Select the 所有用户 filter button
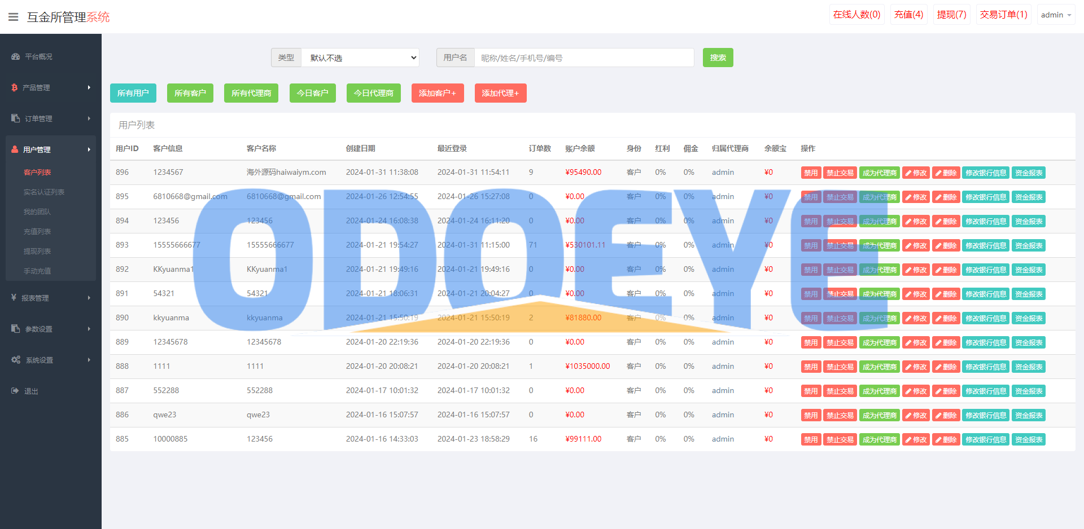The image size is (1084, 529). [133, 93]
